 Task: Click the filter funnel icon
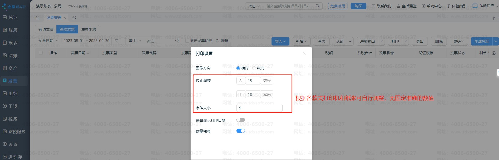(x=117, y=41)
